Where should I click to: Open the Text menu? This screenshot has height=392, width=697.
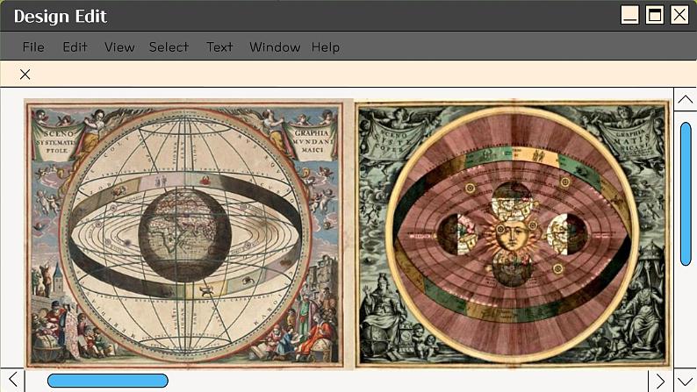tap(219, 46)
